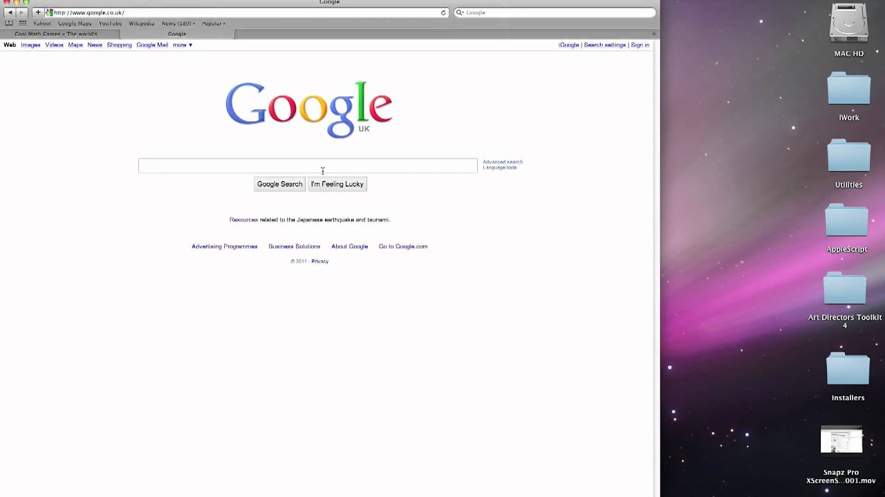The width and height of the screenshot is (885, 497).
Task: Open the Images link
Action: click(30, 45)
